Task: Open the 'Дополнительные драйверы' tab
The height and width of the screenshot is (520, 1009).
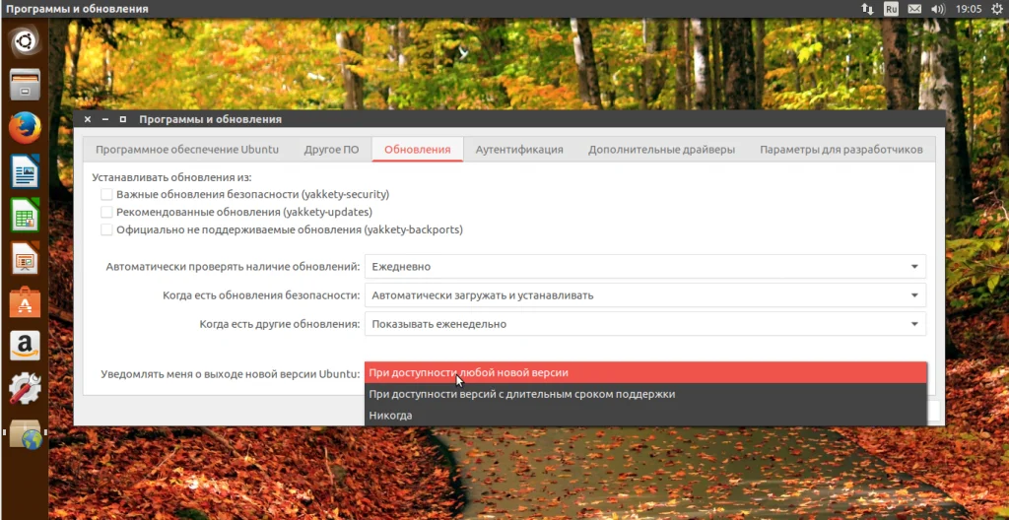Action: (x=661, y=150)
